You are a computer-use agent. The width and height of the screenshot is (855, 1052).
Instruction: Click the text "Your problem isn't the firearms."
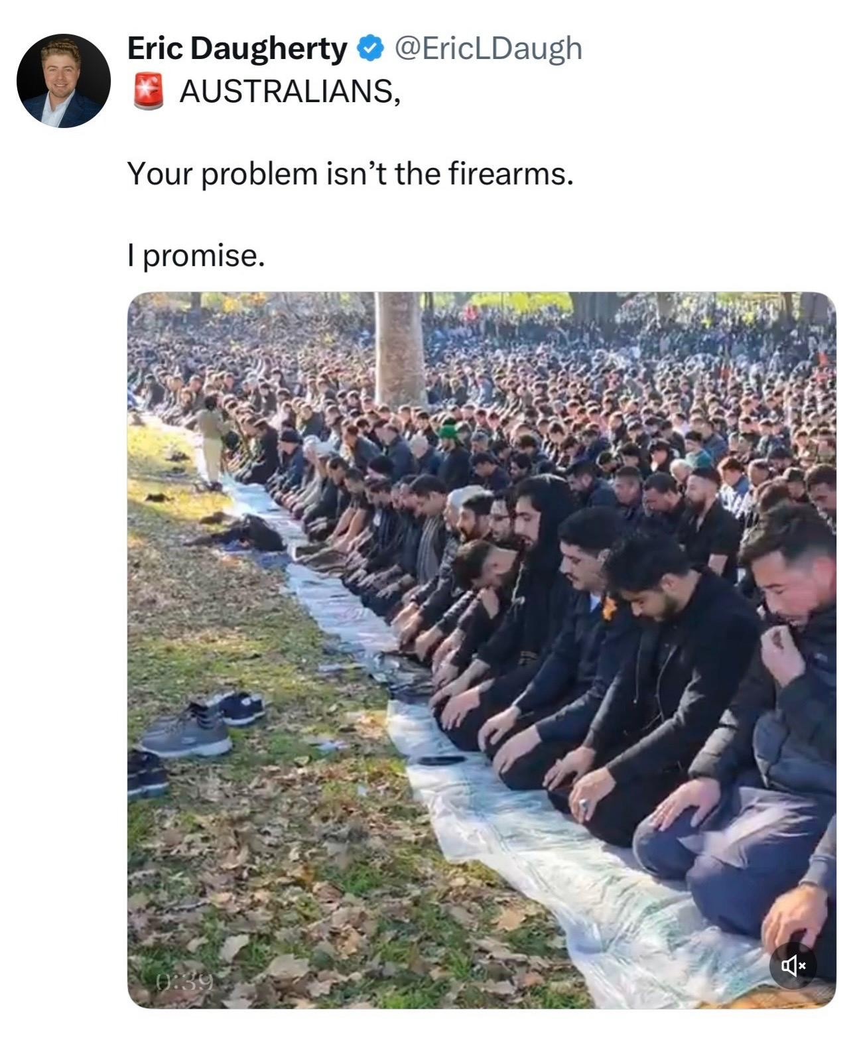point(350,174)
